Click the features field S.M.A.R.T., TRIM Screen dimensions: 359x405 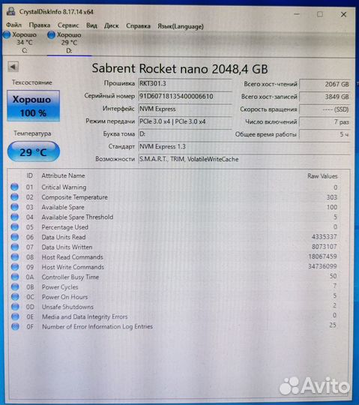244,159
